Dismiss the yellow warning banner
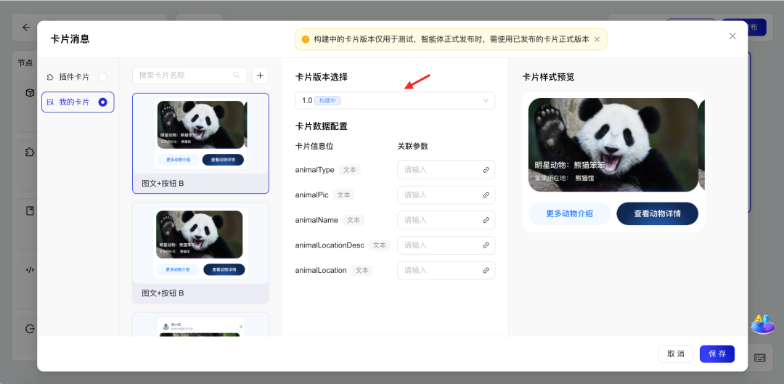The width and height of the screenshot is (784, 384). [597, 39]
